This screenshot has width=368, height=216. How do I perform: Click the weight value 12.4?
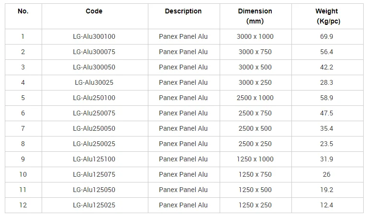point(326,205)
